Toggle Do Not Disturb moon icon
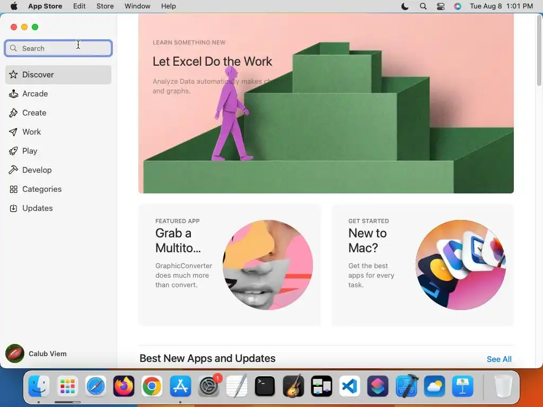This screenshot has width=543, height=407. 405,6
